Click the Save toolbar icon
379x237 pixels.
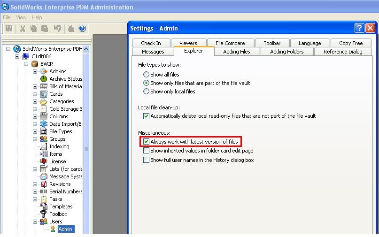(x=9, y=29)
